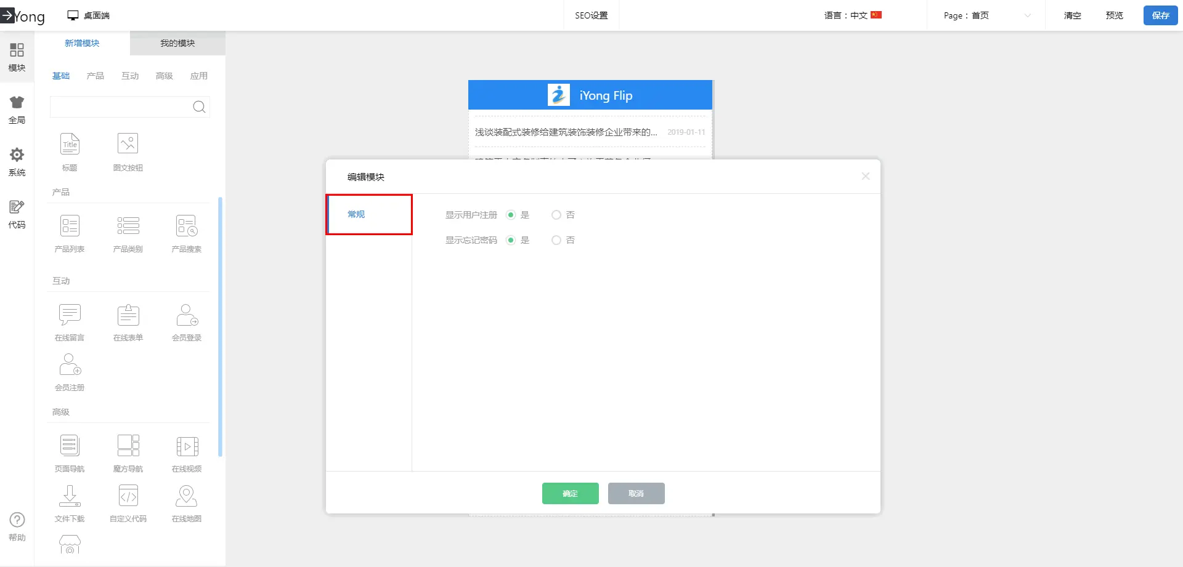Pick the 自定义代码 module icon

[x=128, y=496]
